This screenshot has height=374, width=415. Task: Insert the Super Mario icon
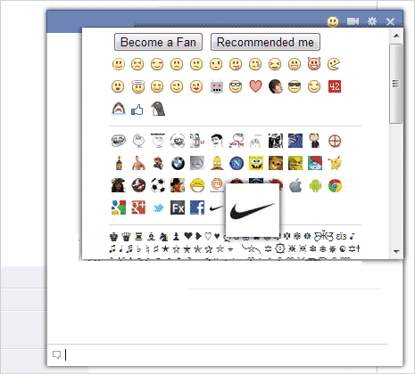pos(158,163)
